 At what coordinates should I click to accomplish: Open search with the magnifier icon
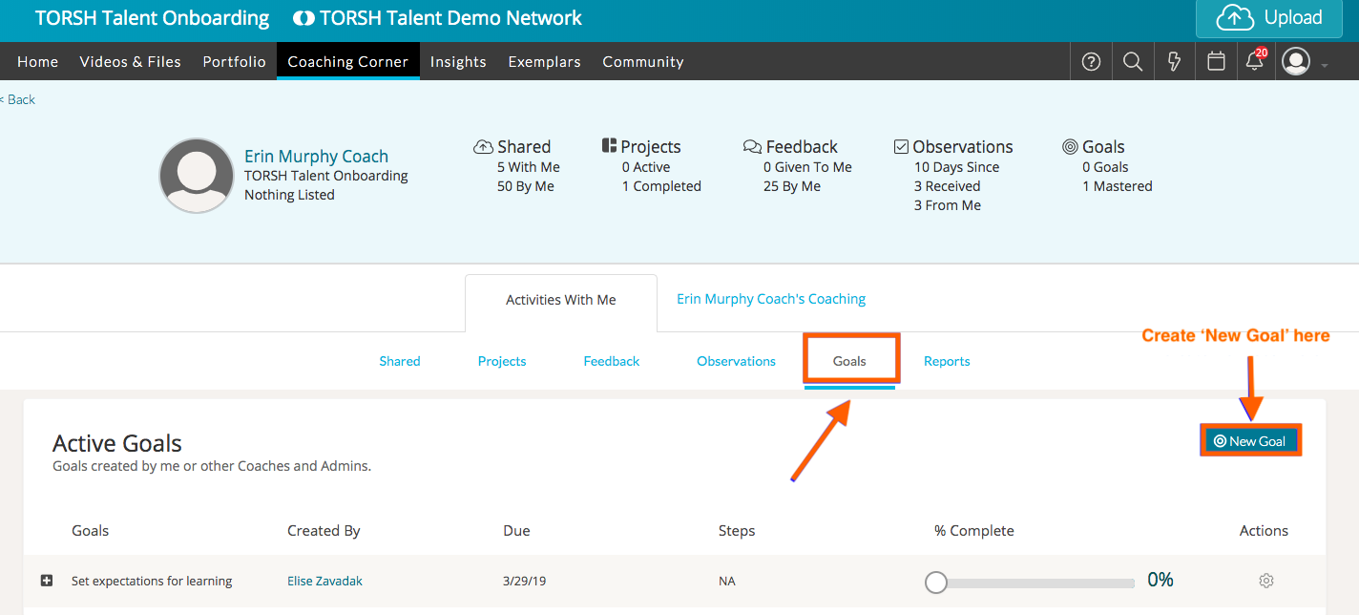pos(1133,62)
